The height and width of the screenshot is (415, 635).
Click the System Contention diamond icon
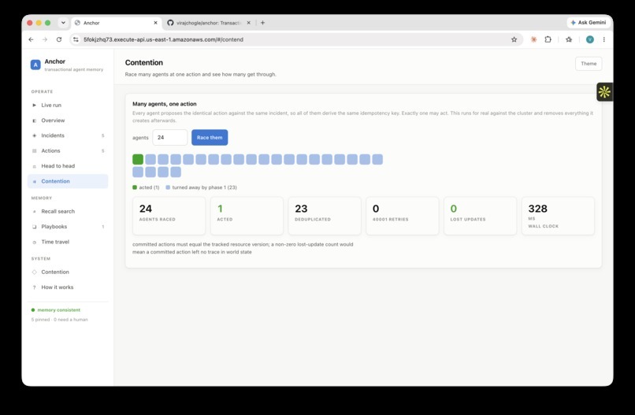click(x=34, y=272)
